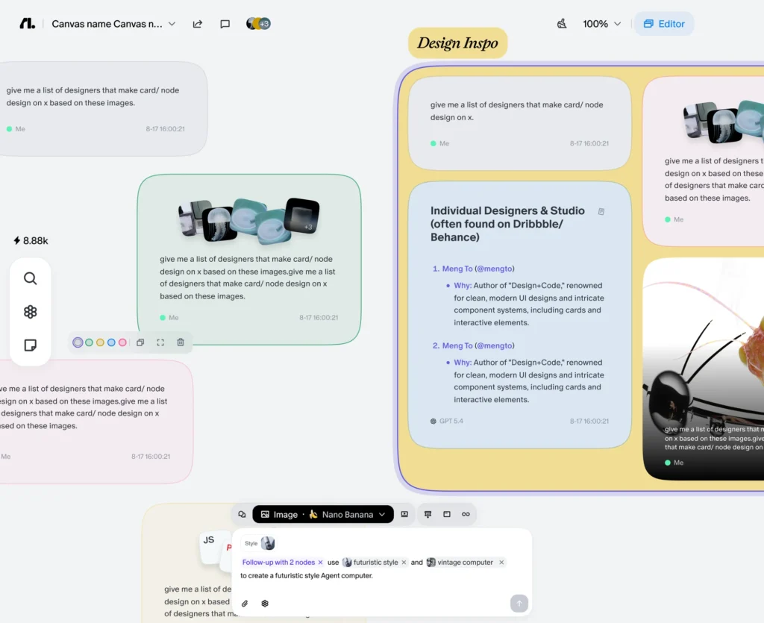The image size is (764, 623).
Task: Click the +3 collaborator avatars group
Action: click(258, 24)
